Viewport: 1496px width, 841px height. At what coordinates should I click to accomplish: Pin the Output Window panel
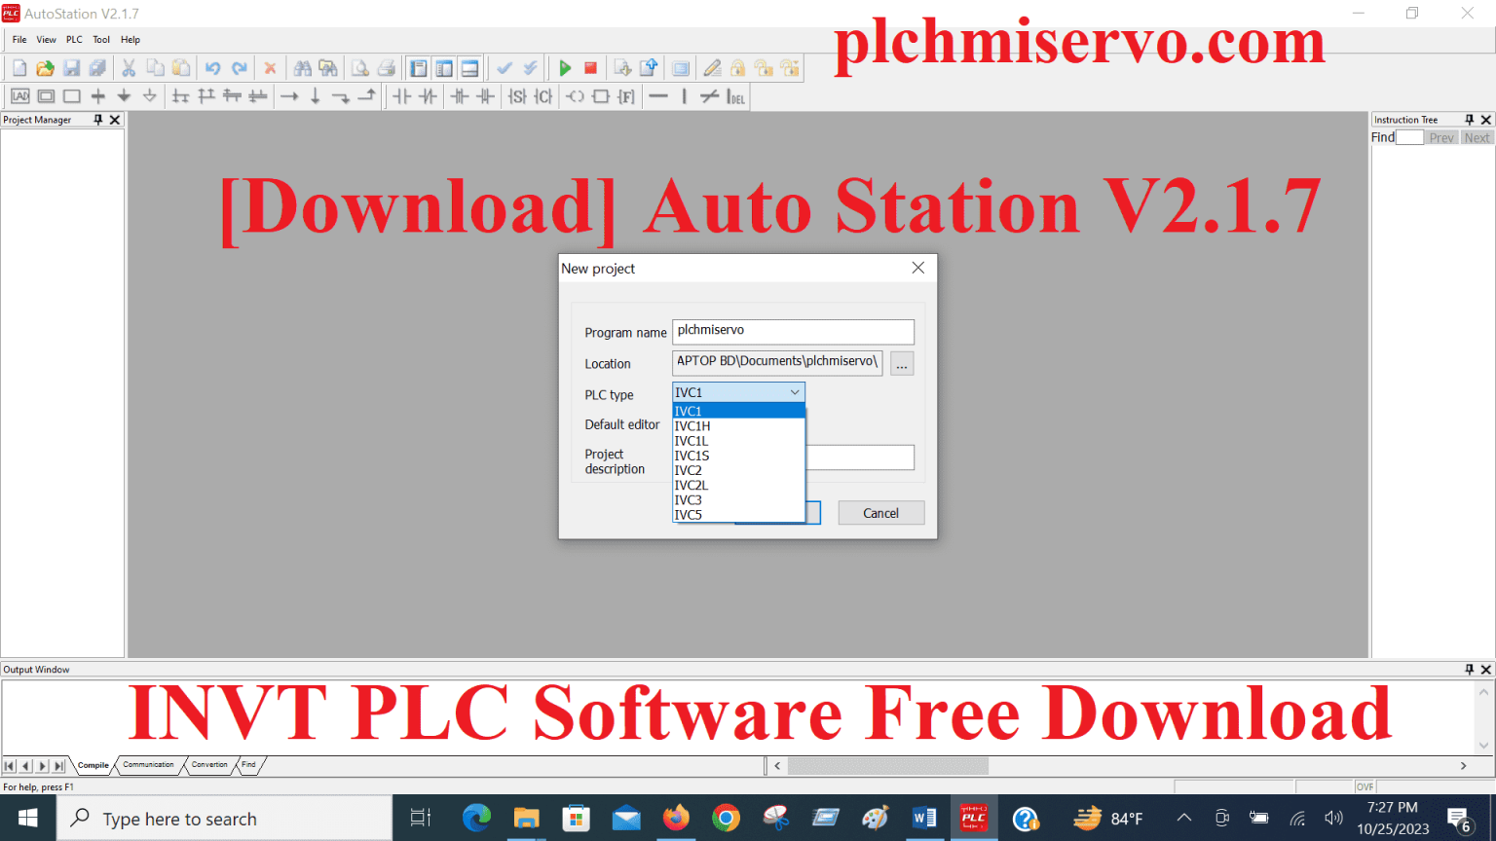1468,669
